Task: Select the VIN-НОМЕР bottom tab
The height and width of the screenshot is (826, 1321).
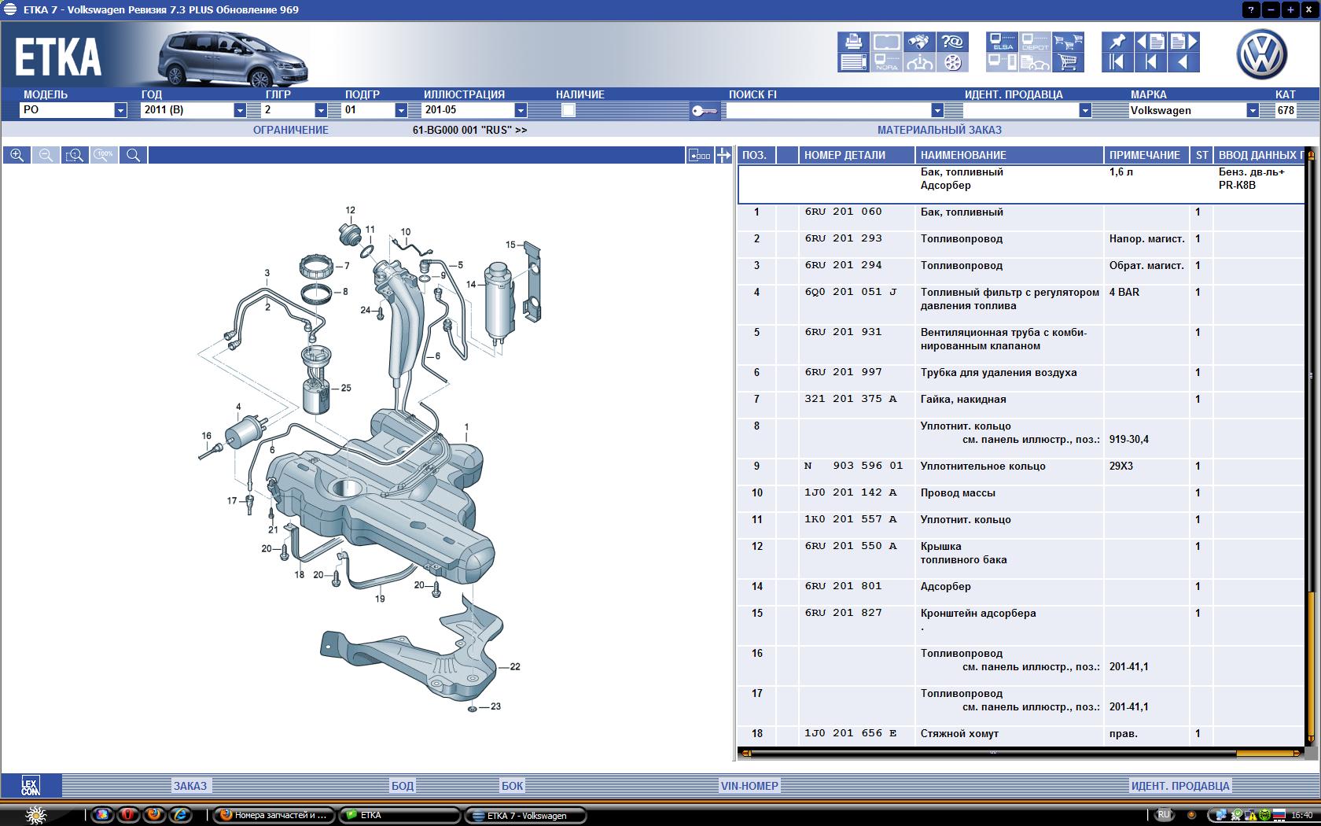Action: pos(749,785)
